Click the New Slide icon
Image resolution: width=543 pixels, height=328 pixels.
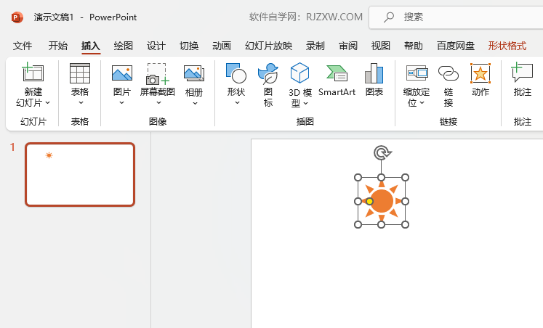33,73
